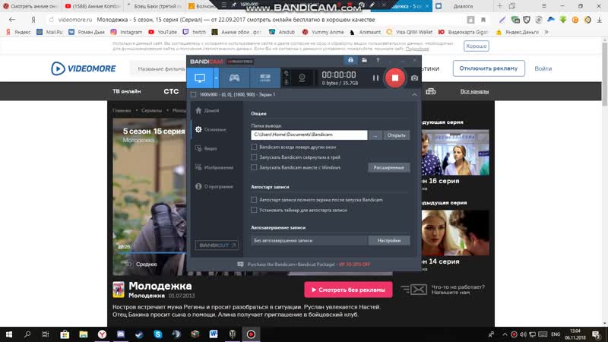Image resolution: width=608 pixels, height=342 pixels.
Task: Select Bandicam screen recording mode
Action: pos(200,78)
